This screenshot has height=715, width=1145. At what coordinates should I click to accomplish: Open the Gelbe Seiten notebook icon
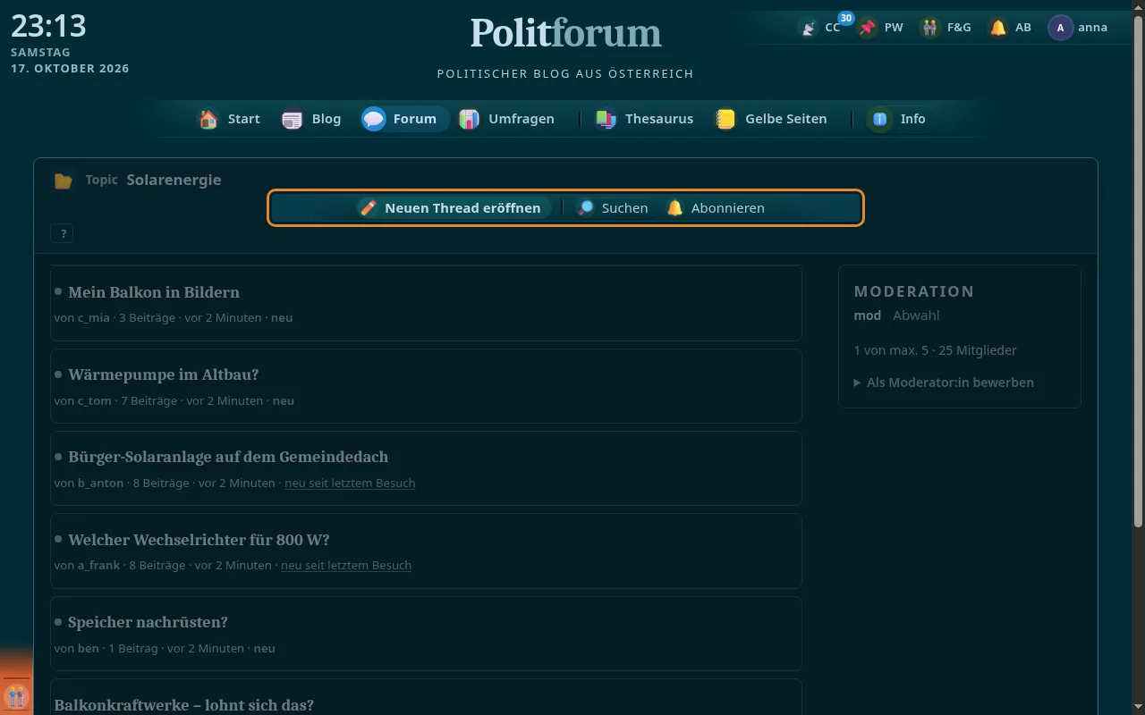click(x=725, y=119)
